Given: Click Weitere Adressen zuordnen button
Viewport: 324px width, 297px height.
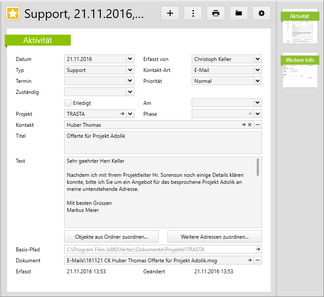Looking at the screenshot, I should coord(215,236).
